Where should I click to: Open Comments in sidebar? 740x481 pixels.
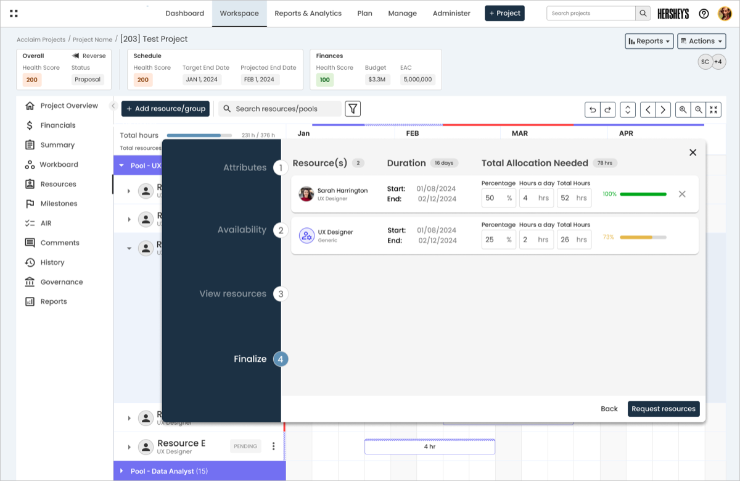pyautogui.click(x=52, y=243)
